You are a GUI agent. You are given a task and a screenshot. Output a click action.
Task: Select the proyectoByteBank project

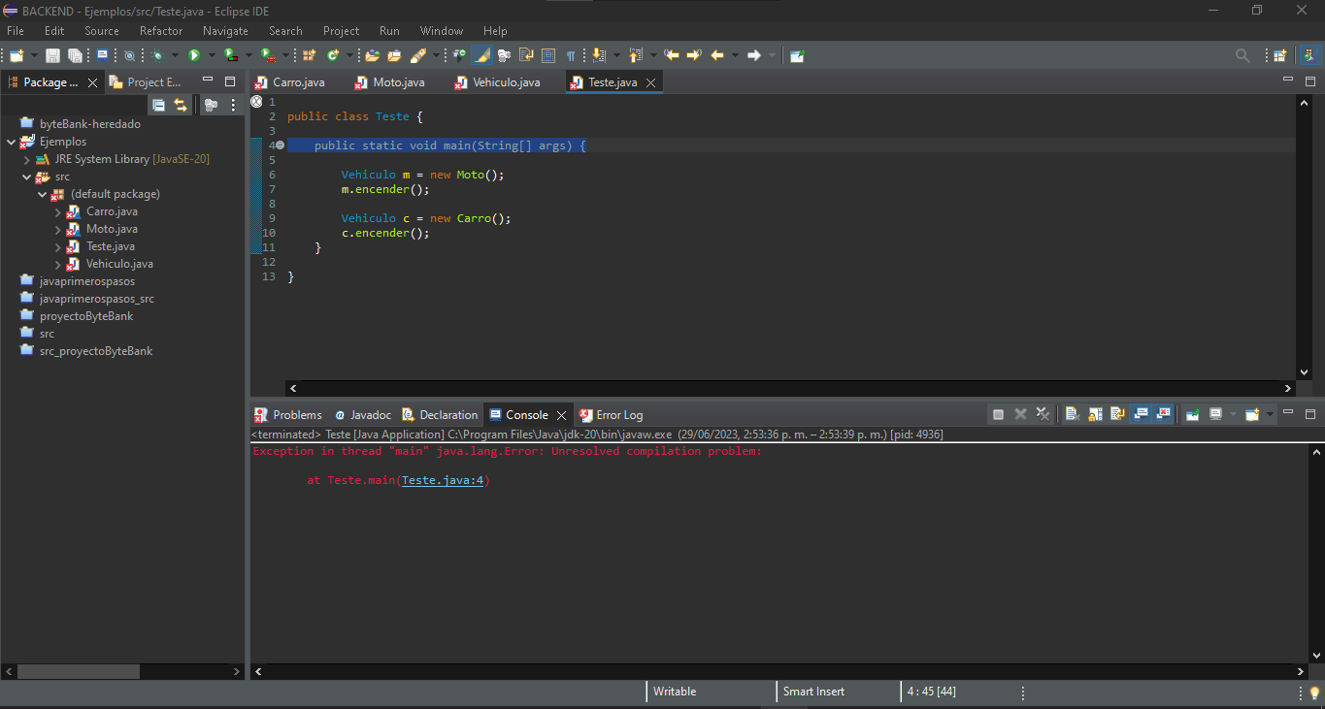[x=86, y=316]
